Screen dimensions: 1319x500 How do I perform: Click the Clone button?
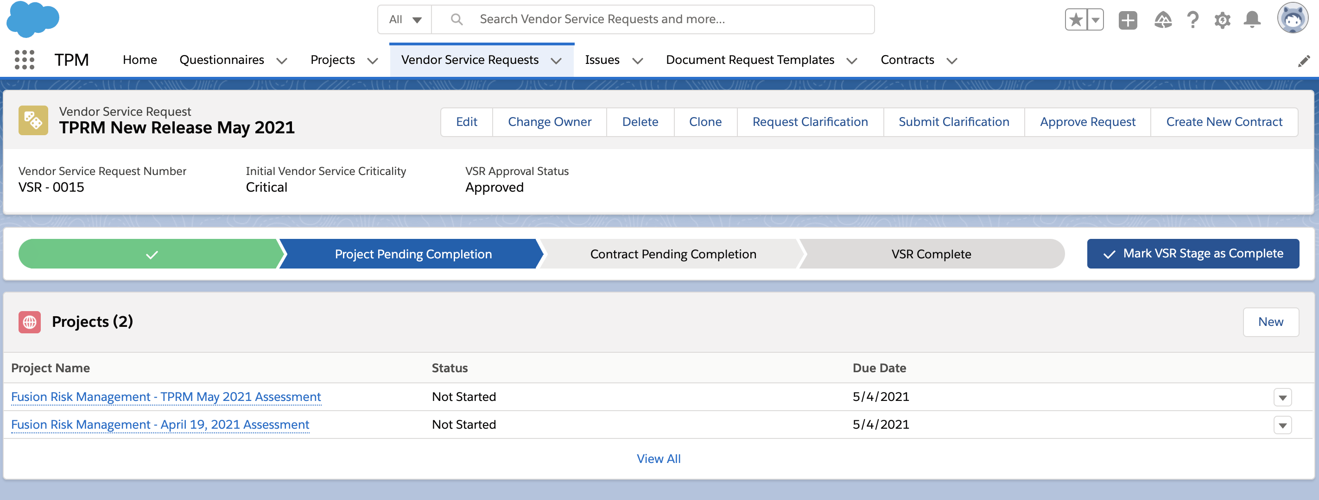click(705, 122)
